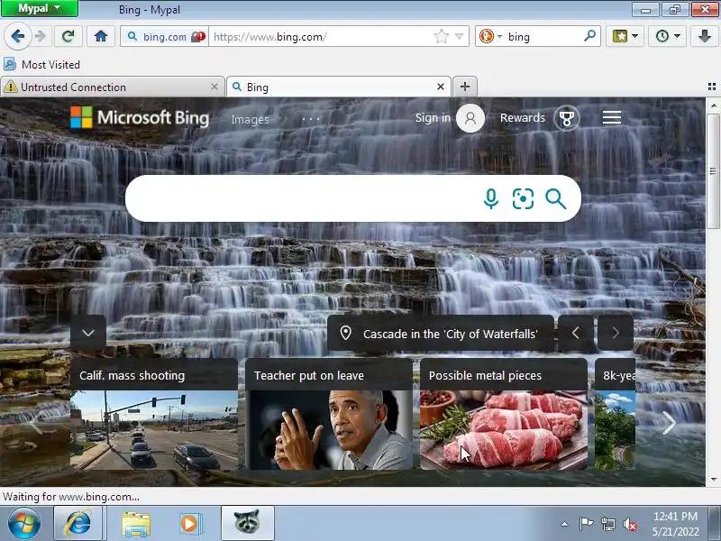Click the muted volume speaker icon
Viewport: 721px width, 541px height.
pyautogui.click(x=629, y=524)
